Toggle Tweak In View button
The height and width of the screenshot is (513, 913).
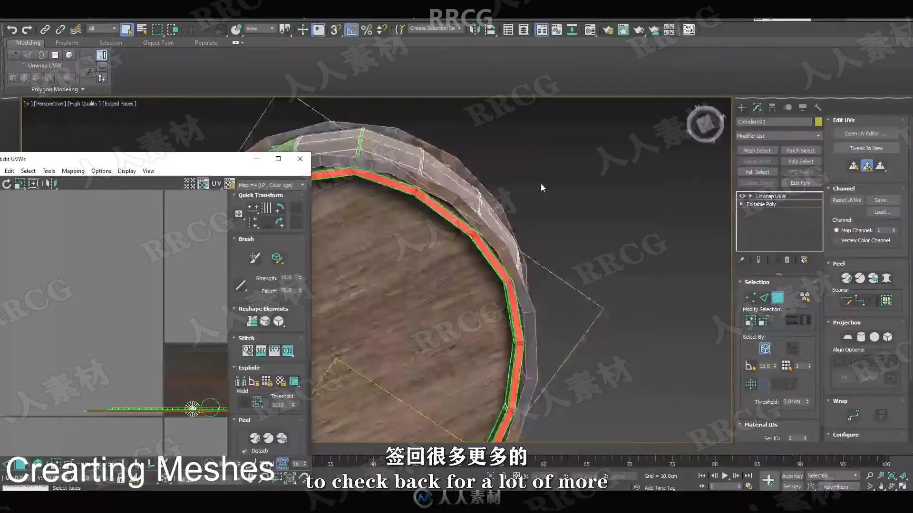(866, 148)
